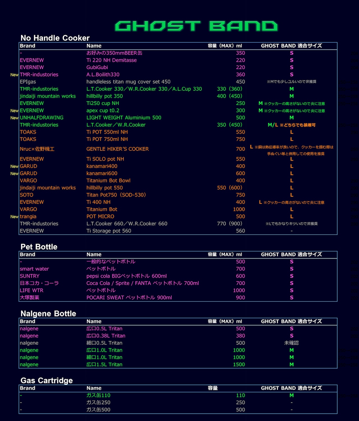Select '一般的なペットボトル' name cell
This screenshot has width=359, height=421.
pyautogui.click(x=111, y=262)
